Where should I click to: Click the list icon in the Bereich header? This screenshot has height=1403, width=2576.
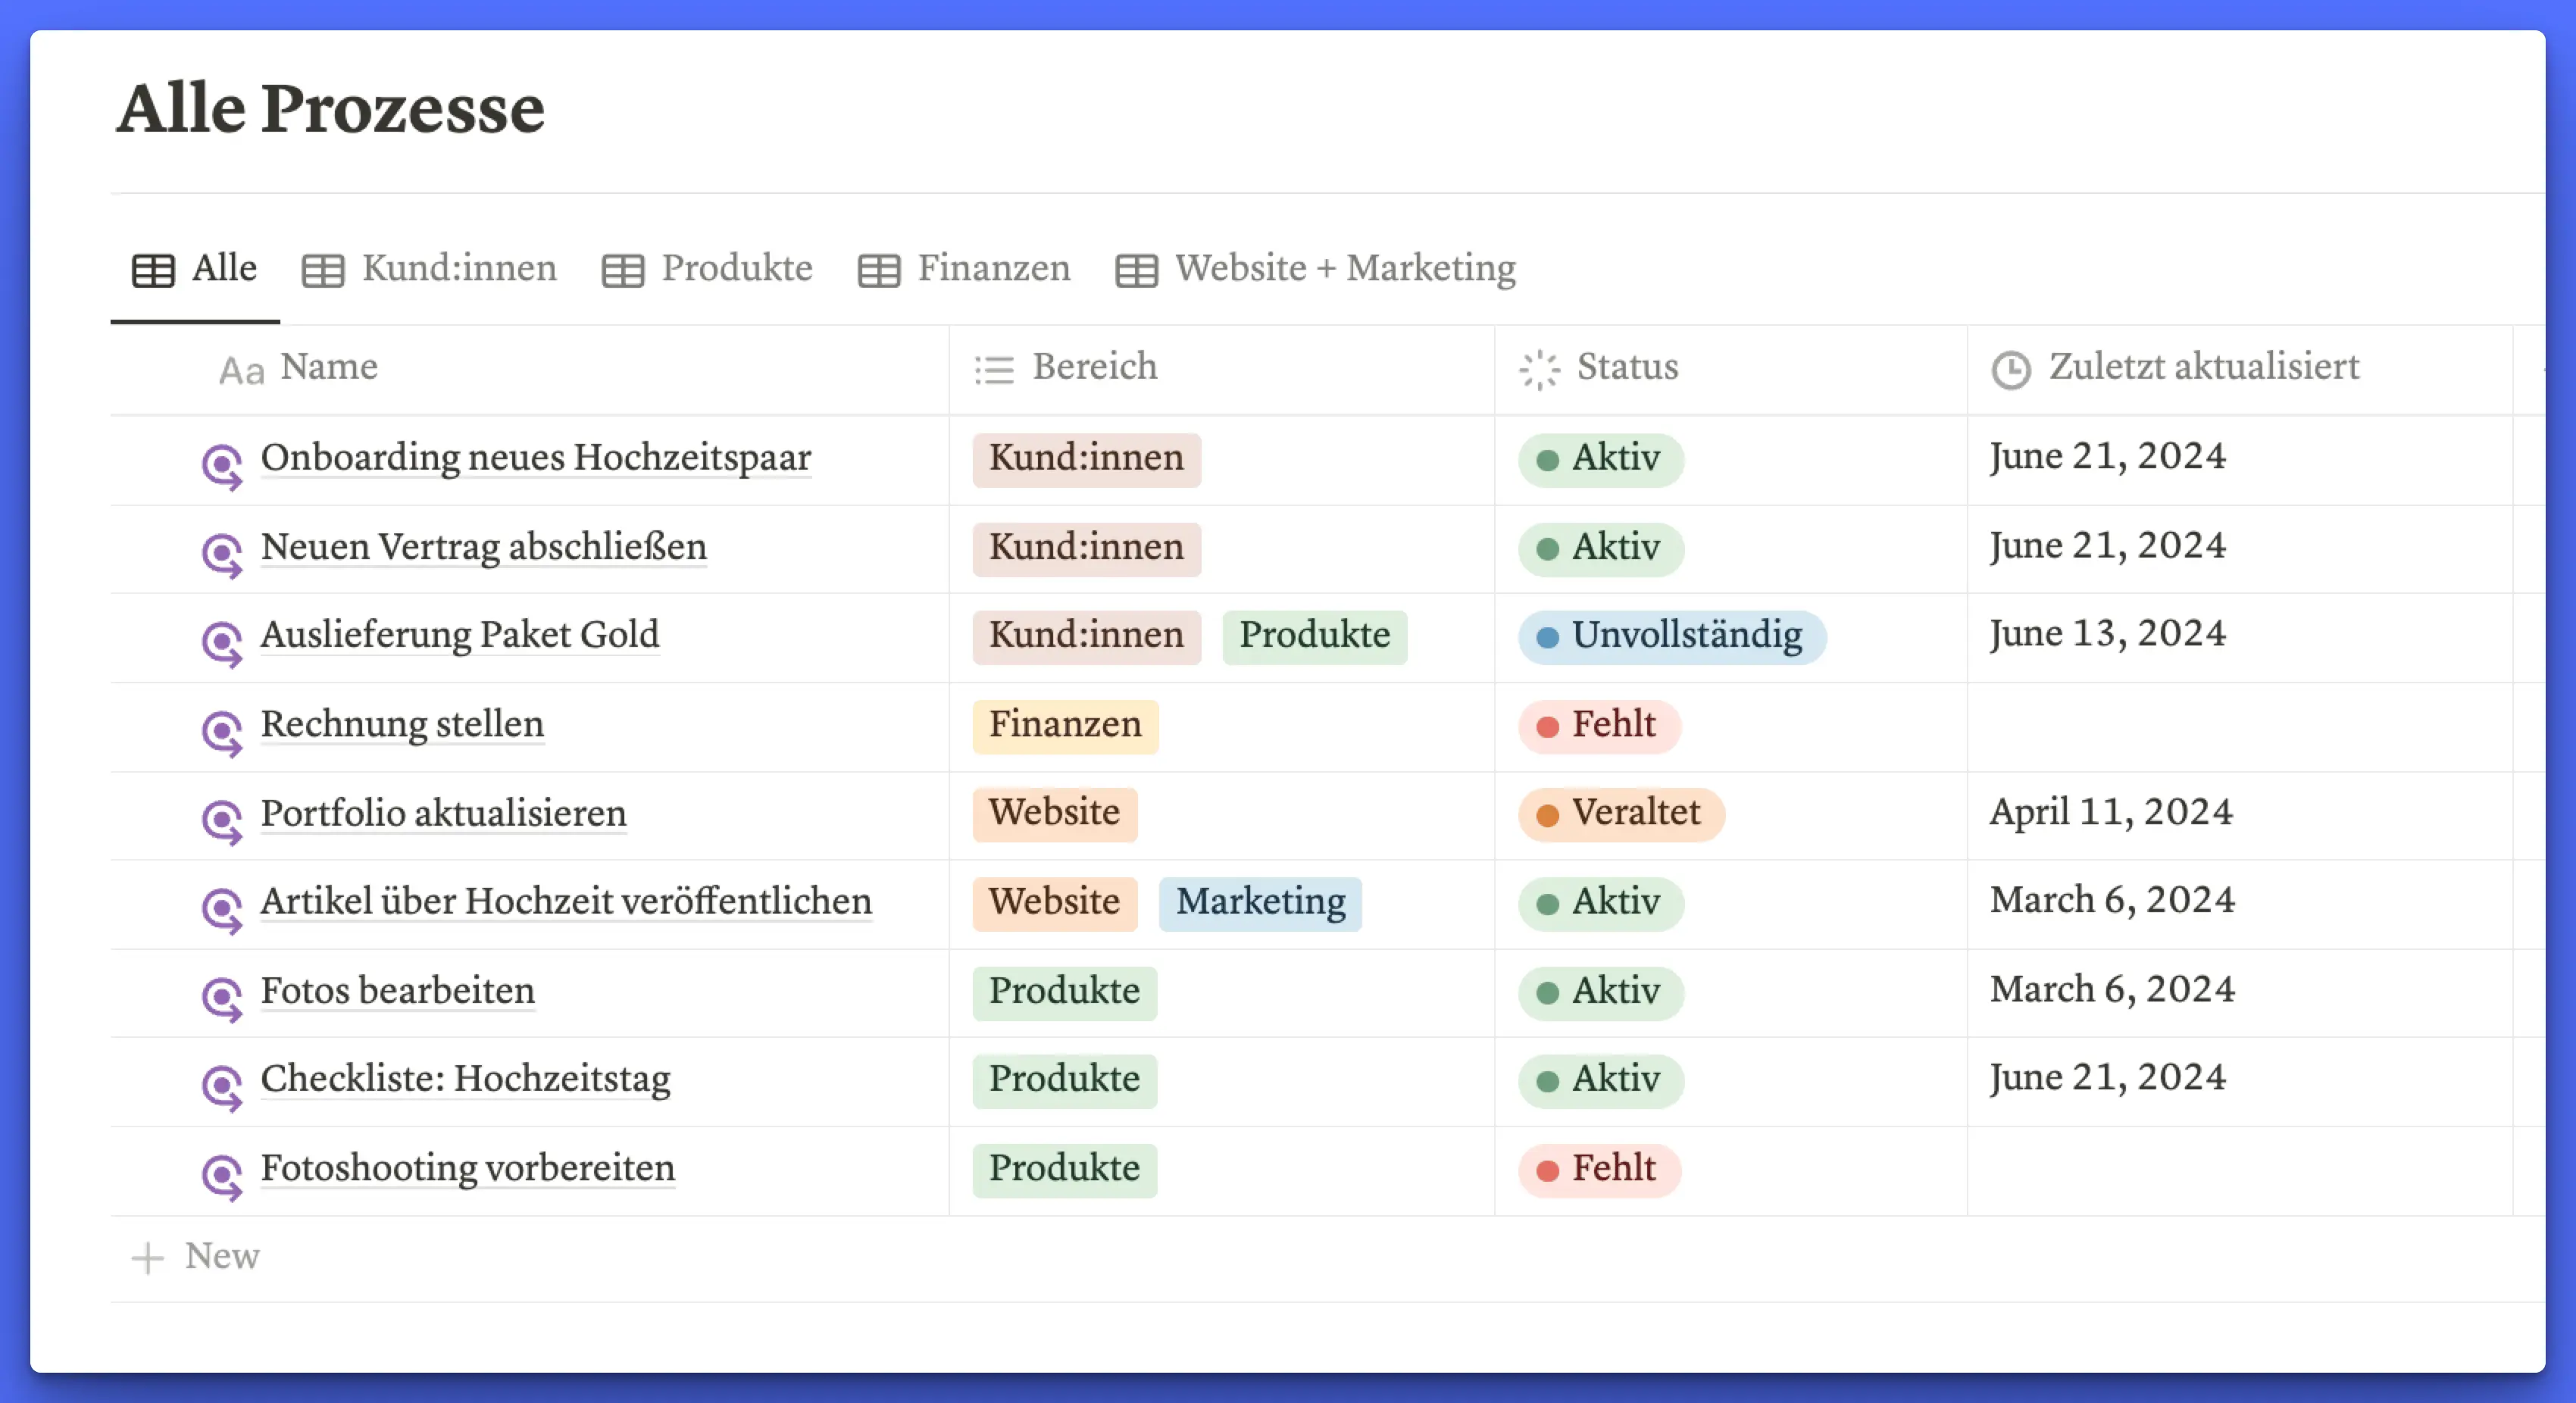(x=994, y=369)
